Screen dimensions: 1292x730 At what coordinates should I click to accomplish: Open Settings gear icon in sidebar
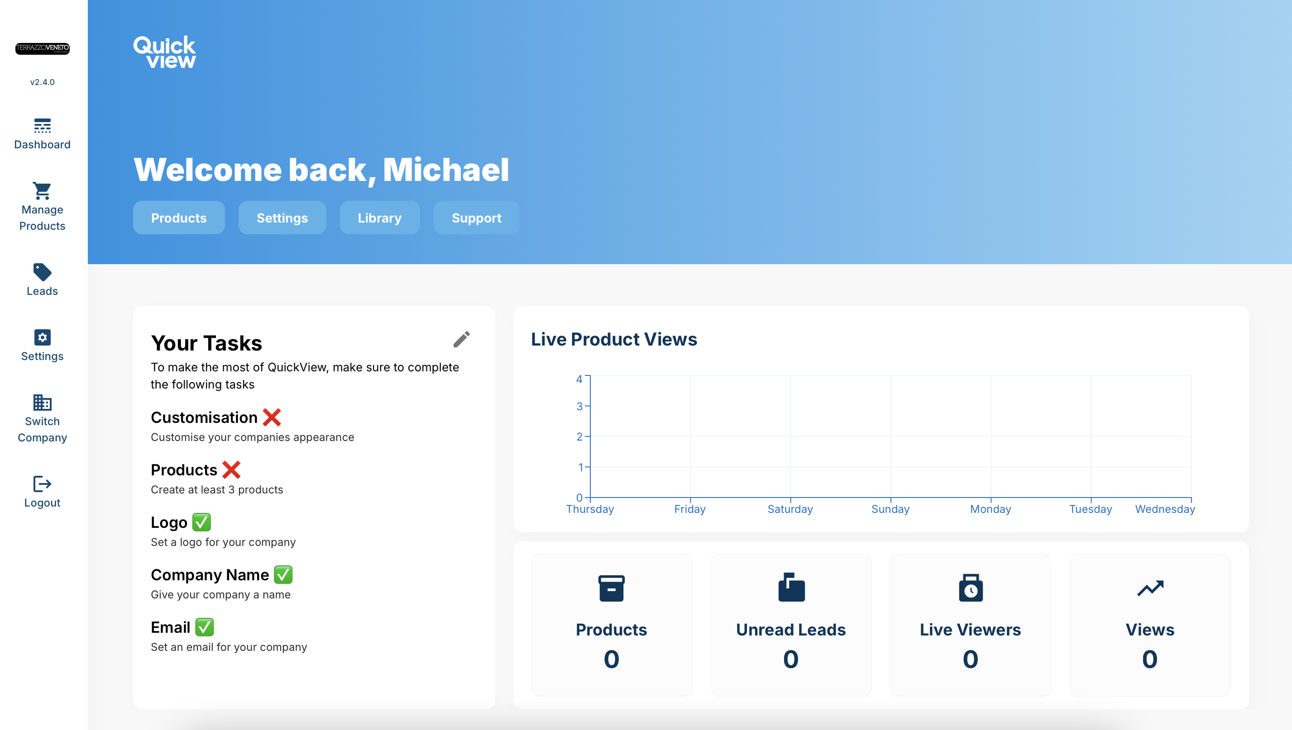click(x=42, y=337)
